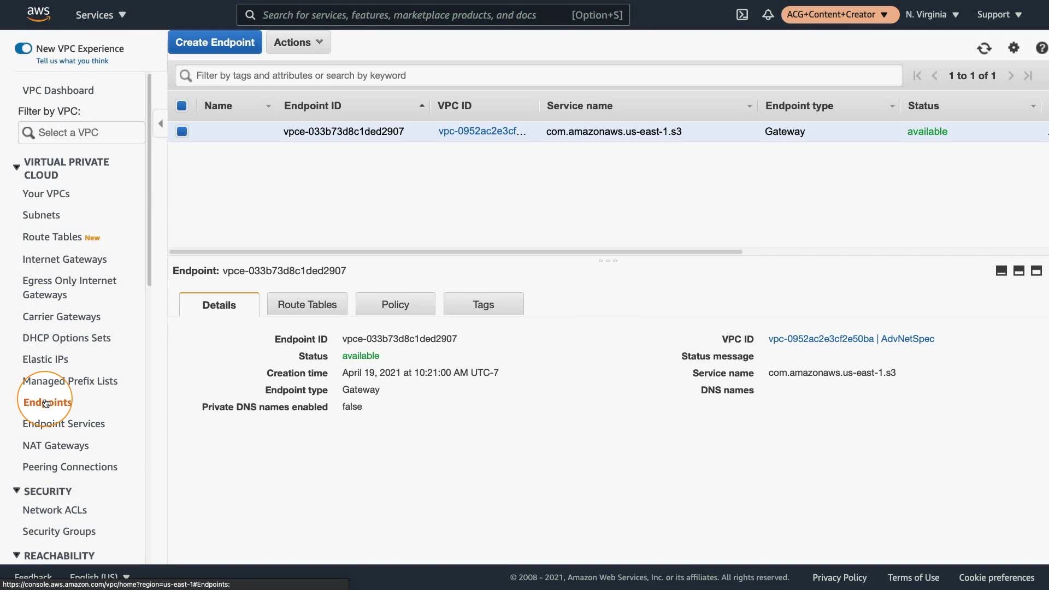Open the AdvNetSpec VPC ID link
Image resolution: width=1049 pixels, height=590 pixels.
pos(851,339)
